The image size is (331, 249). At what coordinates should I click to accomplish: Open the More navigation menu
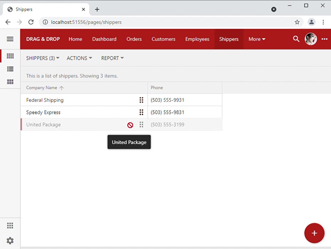tap(257, 39)
